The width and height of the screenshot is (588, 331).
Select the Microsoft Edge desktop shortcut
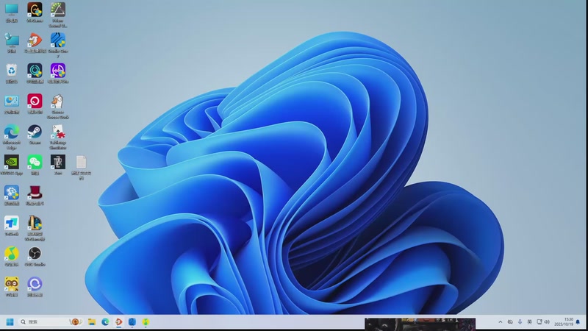pyautogui.click(x=12, y=132)
